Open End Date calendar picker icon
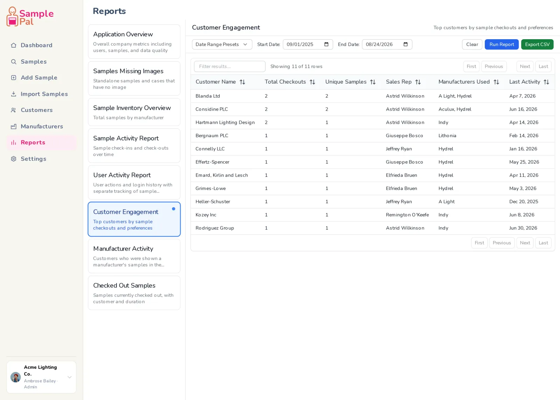This screenshot has height=400, width=560. tap(406, 44)
